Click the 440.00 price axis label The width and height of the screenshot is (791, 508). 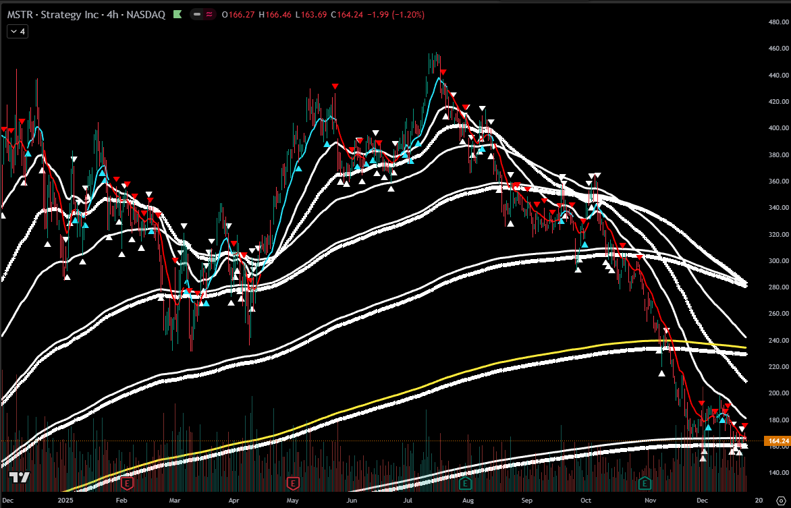coord(778,75)
